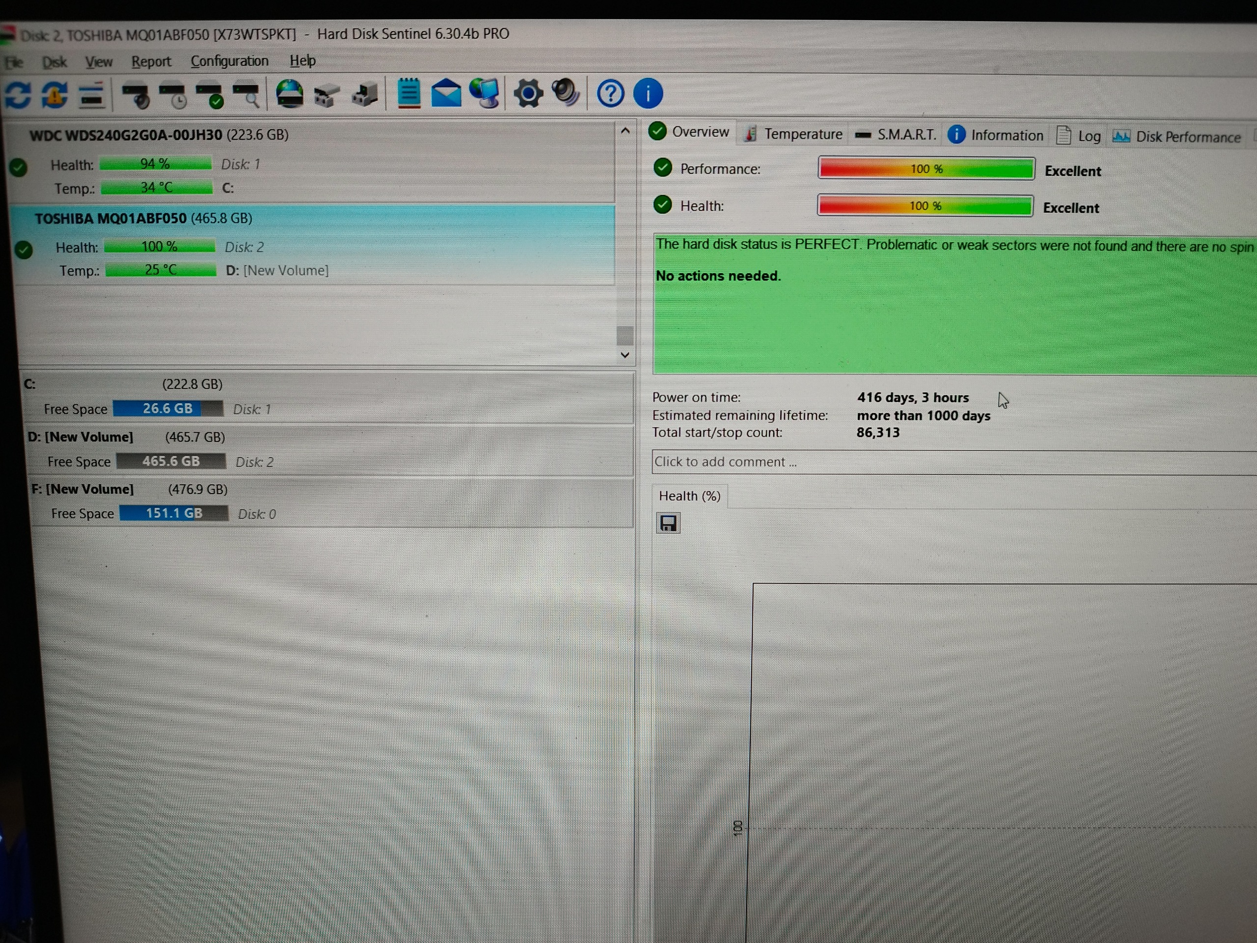Switch to the Overview tab
The image size is (1257, 943).
690,132
